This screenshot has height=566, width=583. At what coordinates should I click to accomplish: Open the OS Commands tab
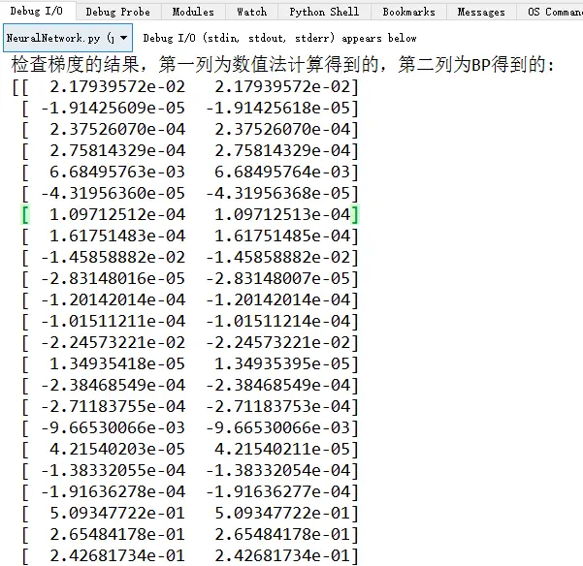550,12
